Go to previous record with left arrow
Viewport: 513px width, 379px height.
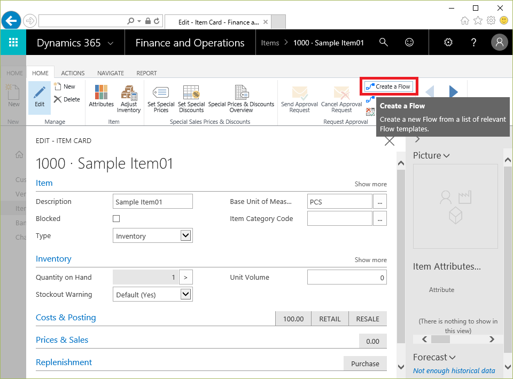pos(430,92)
